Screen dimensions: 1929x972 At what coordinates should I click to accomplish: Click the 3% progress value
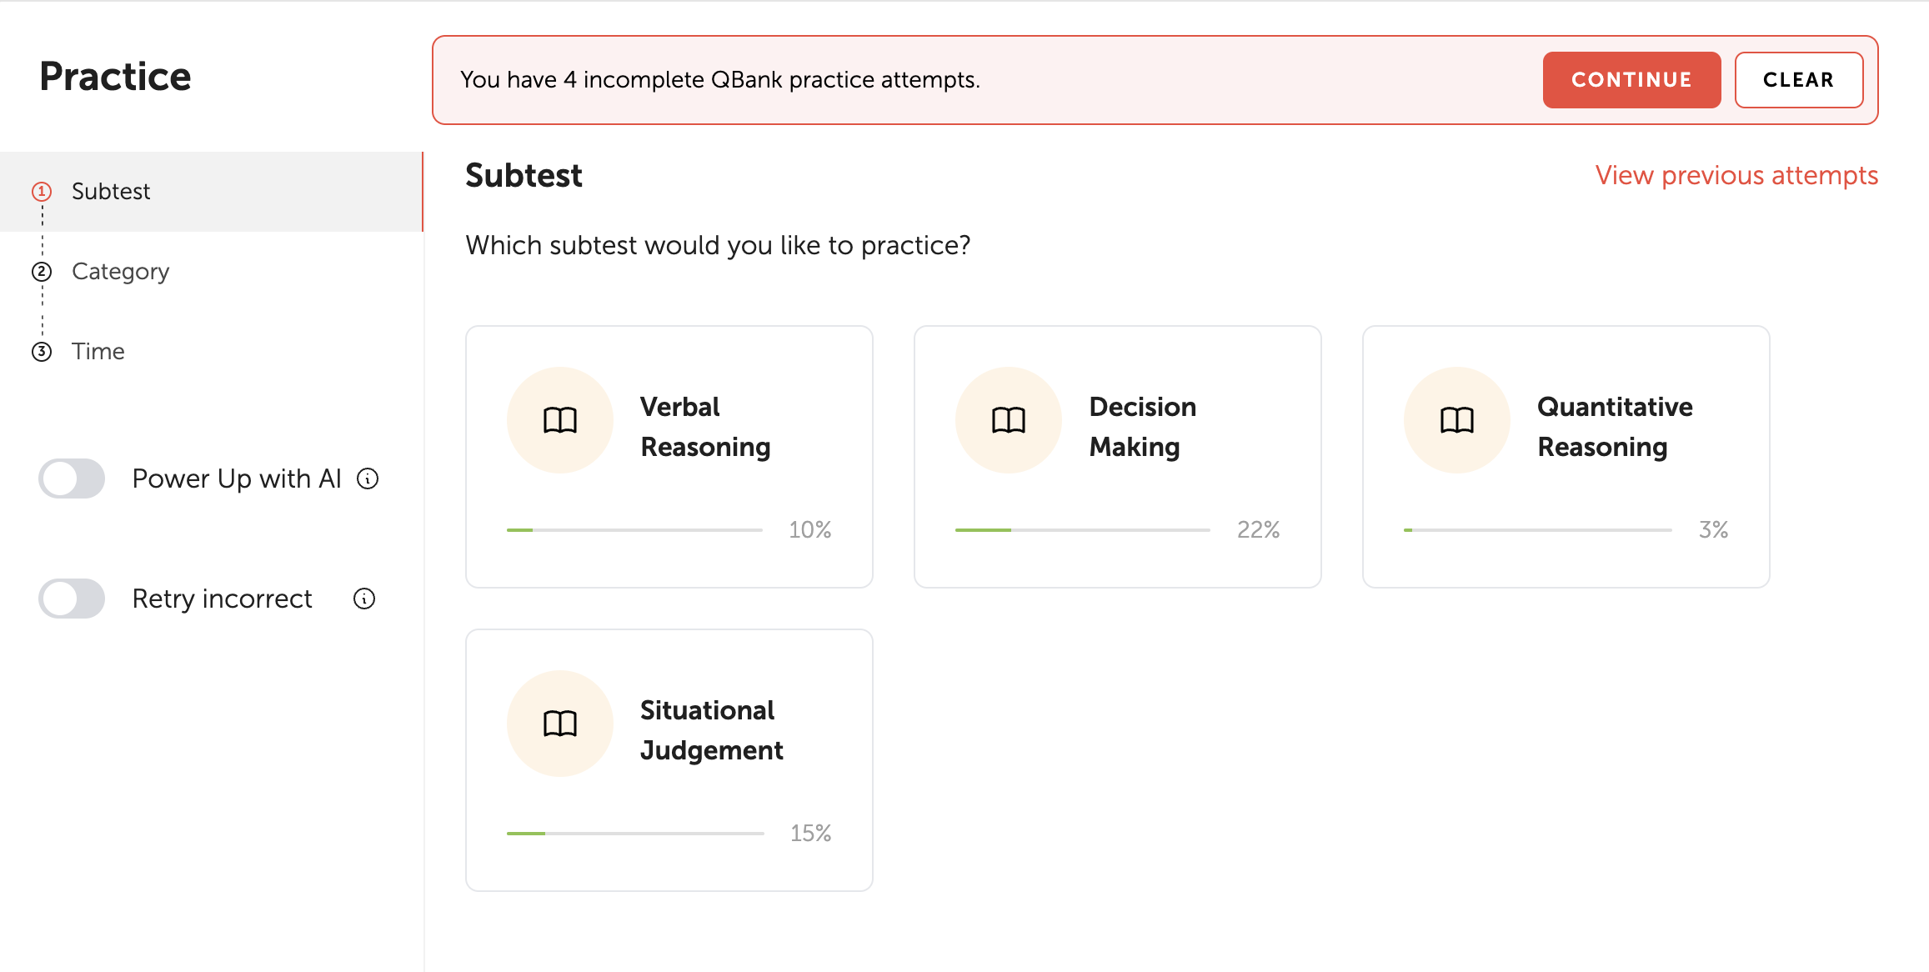point(1714,530)
